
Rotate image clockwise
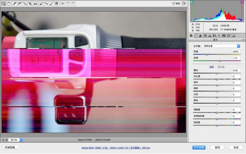(73, 4)
